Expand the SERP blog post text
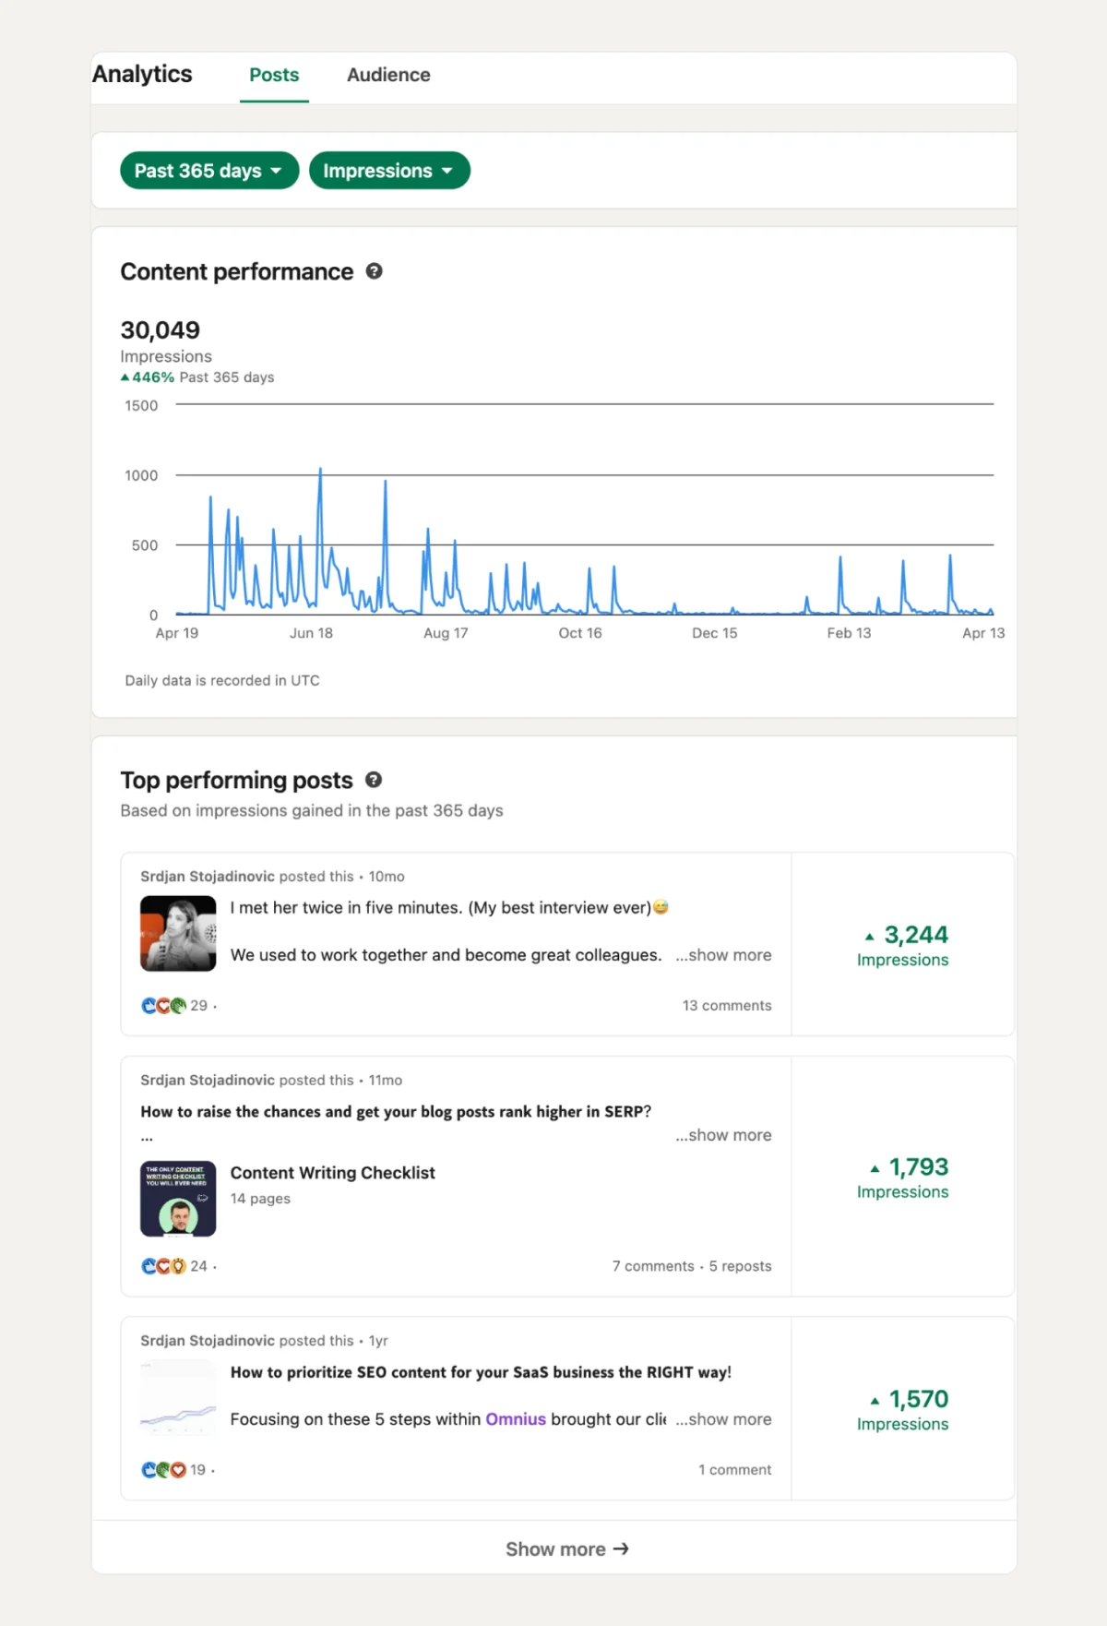The image size is (1107, 1626). click(x=723, y=1135)
